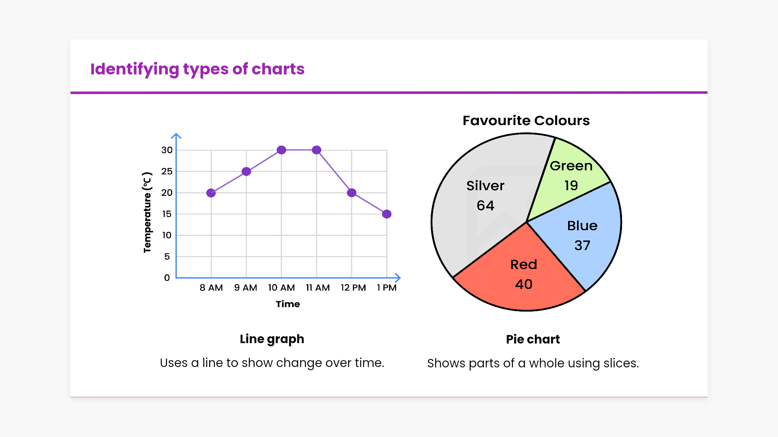Click the 'Favourite Colours' chart title
Image resolution: width=778 pixels, height=437 pixels.
[526, 121]
